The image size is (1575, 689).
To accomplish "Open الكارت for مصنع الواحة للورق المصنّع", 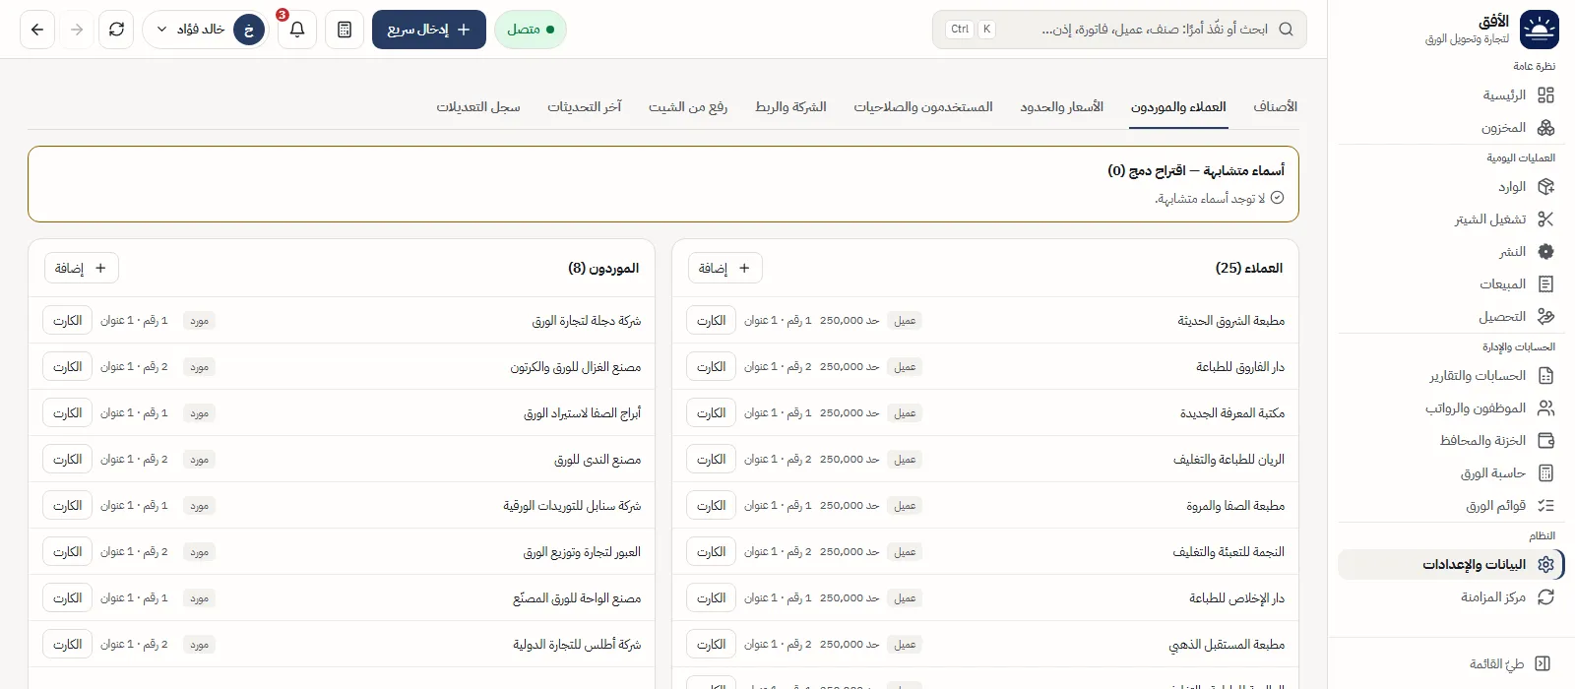I will click(67, 597).
